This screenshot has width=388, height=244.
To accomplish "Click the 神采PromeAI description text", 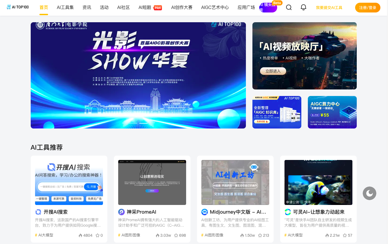I will pyautogui.click(x=151, y=223).
